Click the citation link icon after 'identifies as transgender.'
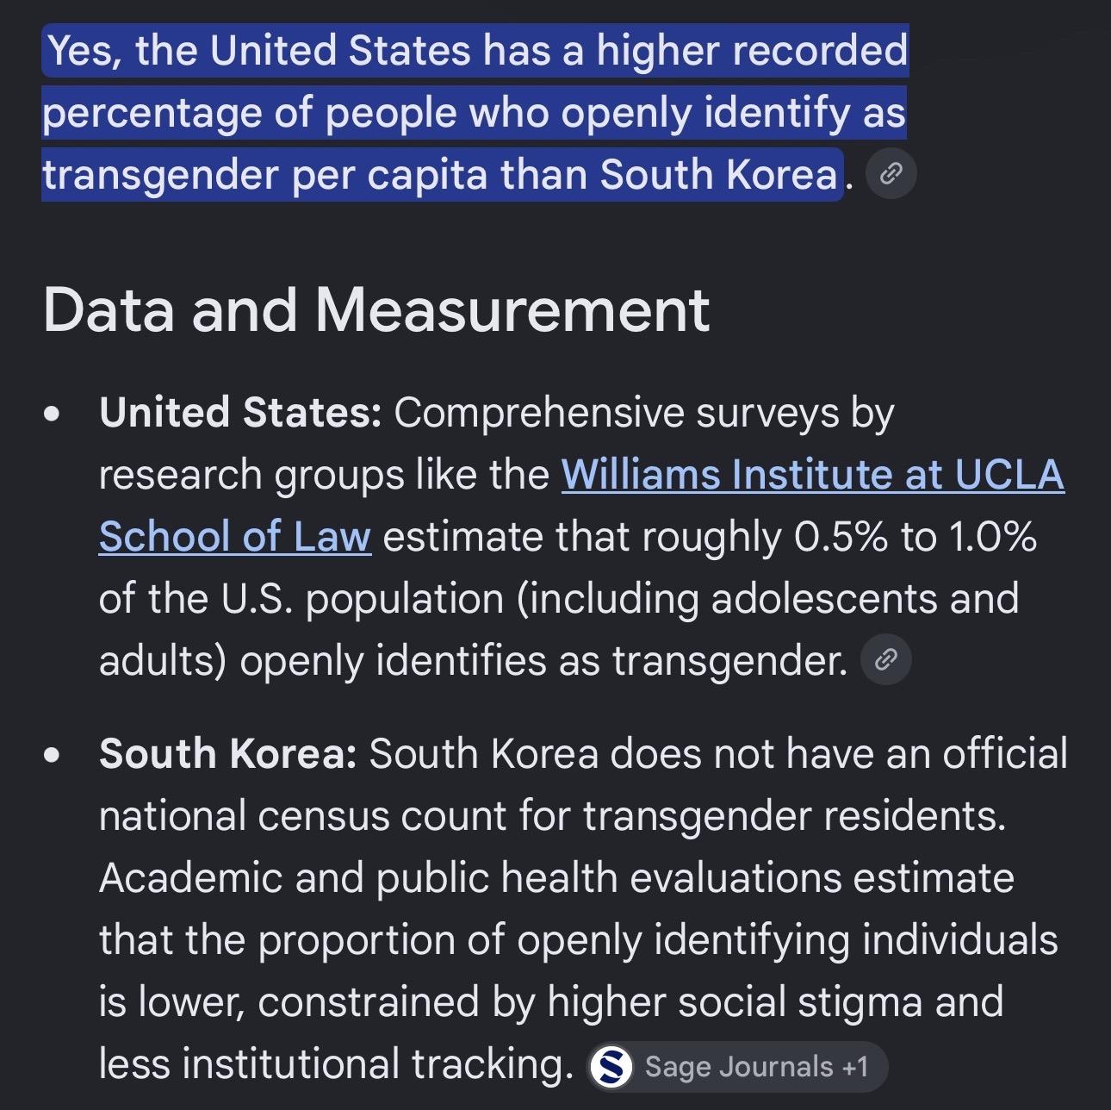Viewport: 1111px width, 1110px height. point(886,660)
